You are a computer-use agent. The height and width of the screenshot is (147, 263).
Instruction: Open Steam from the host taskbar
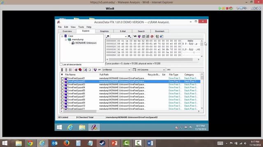click(x=102, y=143)
